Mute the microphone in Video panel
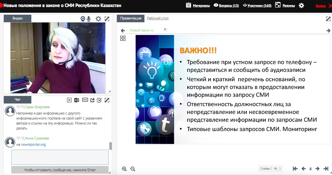 click(x=89, y=19)
